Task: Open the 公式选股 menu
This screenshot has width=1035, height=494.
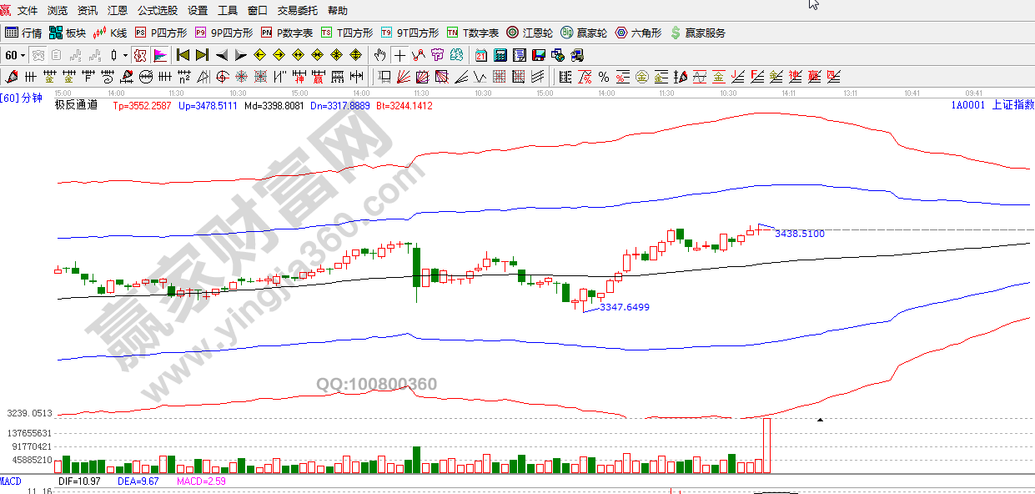Action: 157,11
